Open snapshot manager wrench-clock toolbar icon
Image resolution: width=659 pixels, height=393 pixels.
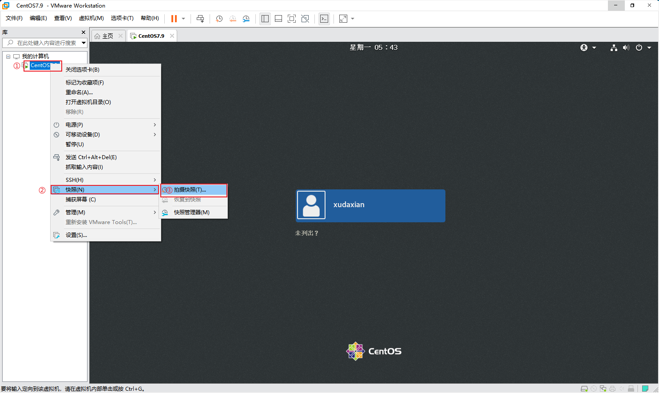[246, 19]
